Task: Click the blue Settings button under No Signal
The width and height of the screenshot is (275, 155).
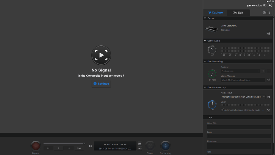Action: point(101,84)
